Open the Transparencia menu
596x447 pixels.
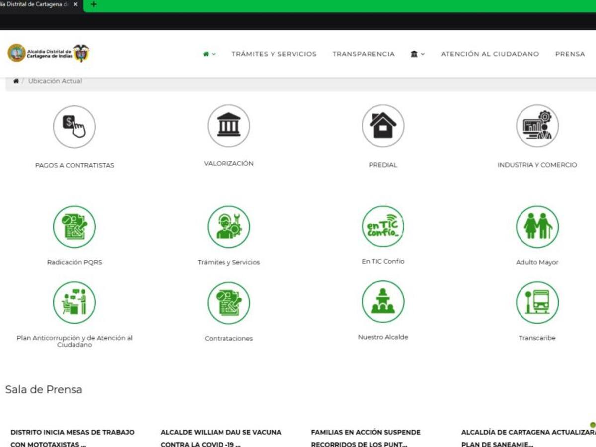364,54
